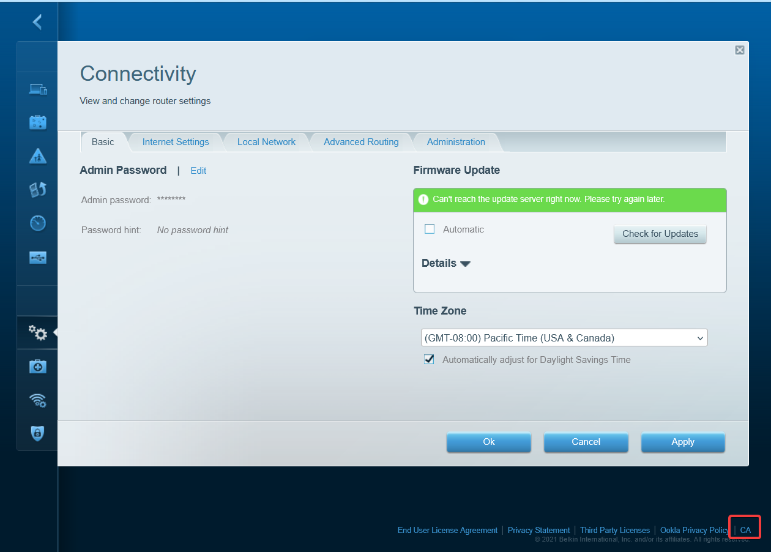Open the Media Prioritization sidebar icon
771x552 pixels.
click(x=38, y=190)
